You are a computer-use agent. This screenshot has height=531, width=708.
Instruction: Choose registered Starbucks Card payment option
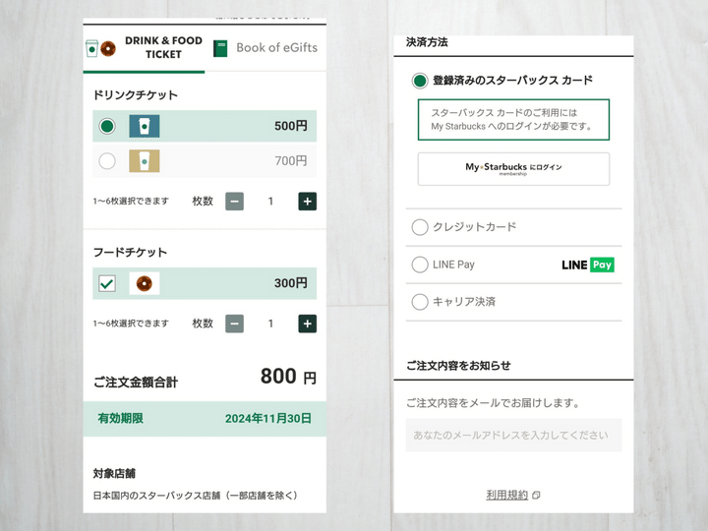(x=420, y=81)
